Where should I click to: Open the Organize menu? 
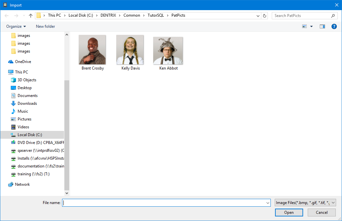coord(16,26)
